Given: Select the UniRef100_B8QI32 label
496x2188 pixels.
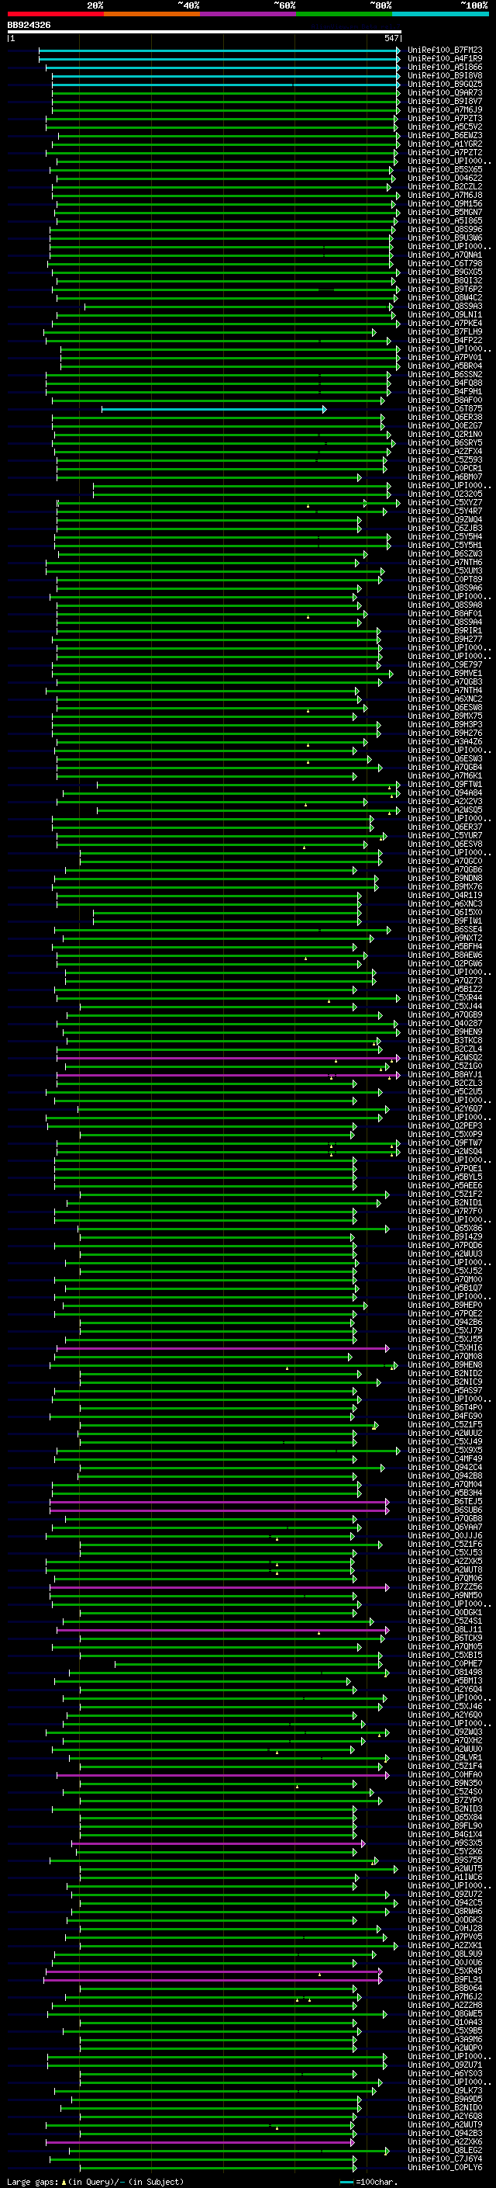Looking at the screenshot, I should click(444, 280).
